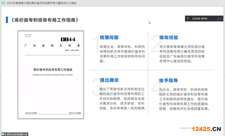Click the '给予指导' heading
225x136 pixels.
coord(169,80)
